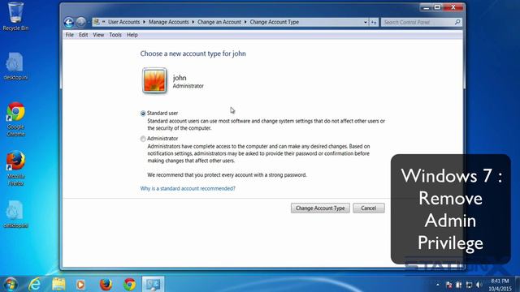Screen dimensions: 520x292
Task: Open Windows Media Player from taskbar
Action: tap(80, 284)
